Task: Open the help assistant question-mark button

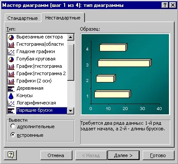Action: [x=10, y=155]
